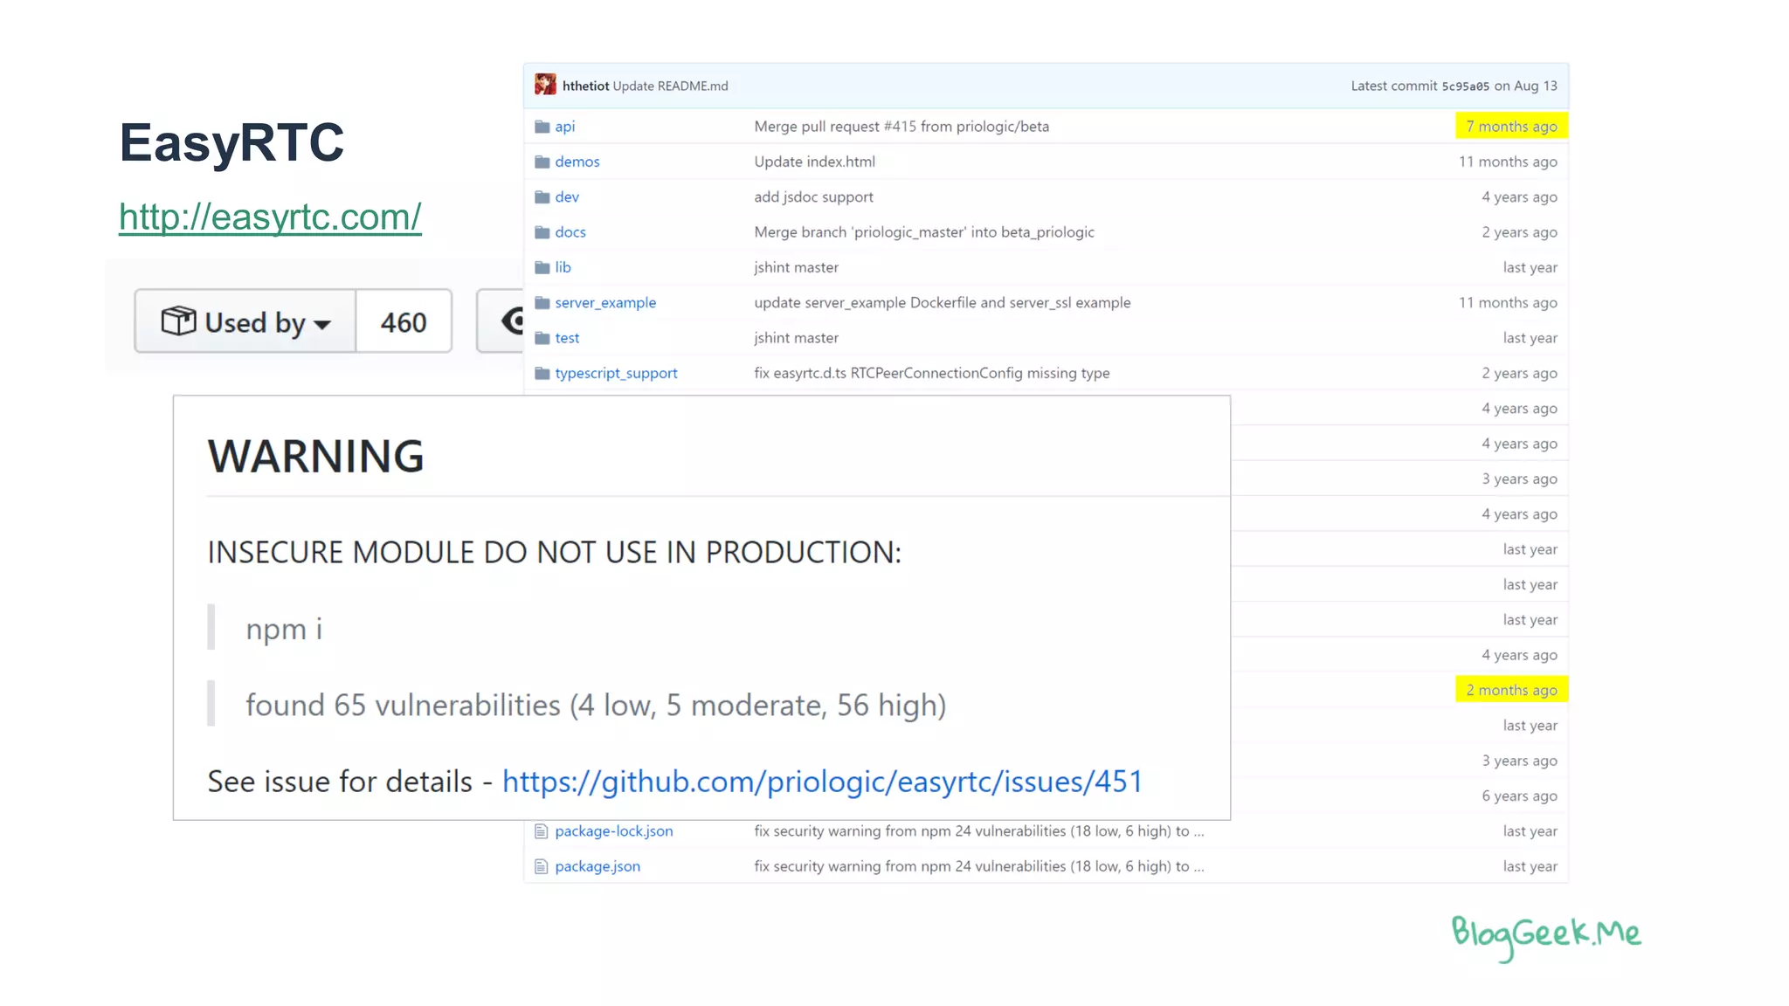Click the package-lock.json file icon

(541, 831)
